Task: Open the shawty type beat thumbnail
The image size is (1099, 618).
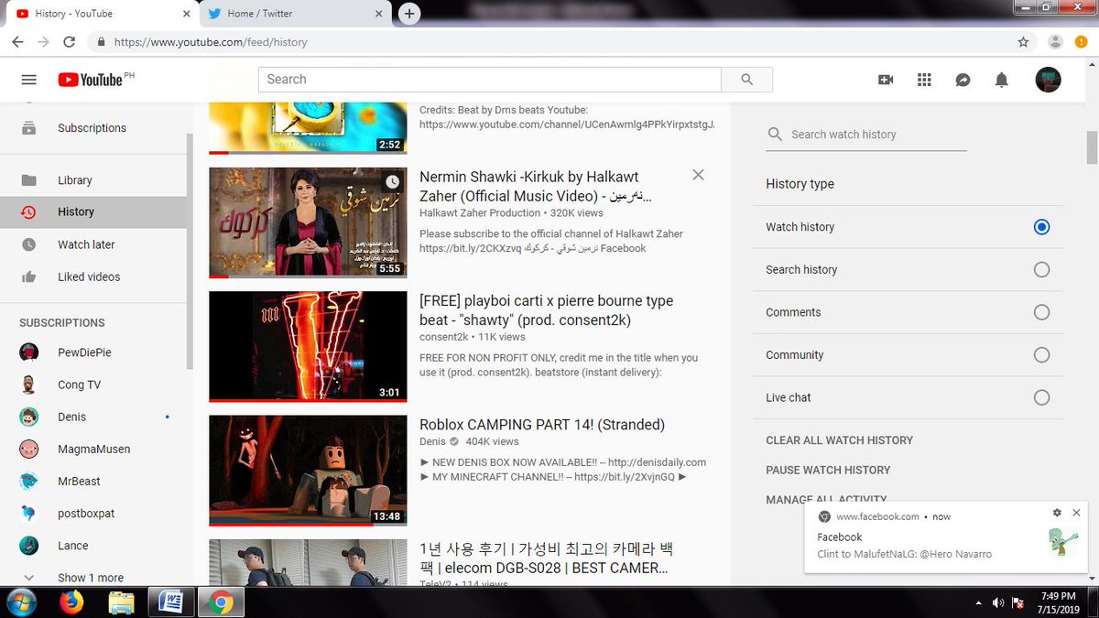Action: click(308, 347)
